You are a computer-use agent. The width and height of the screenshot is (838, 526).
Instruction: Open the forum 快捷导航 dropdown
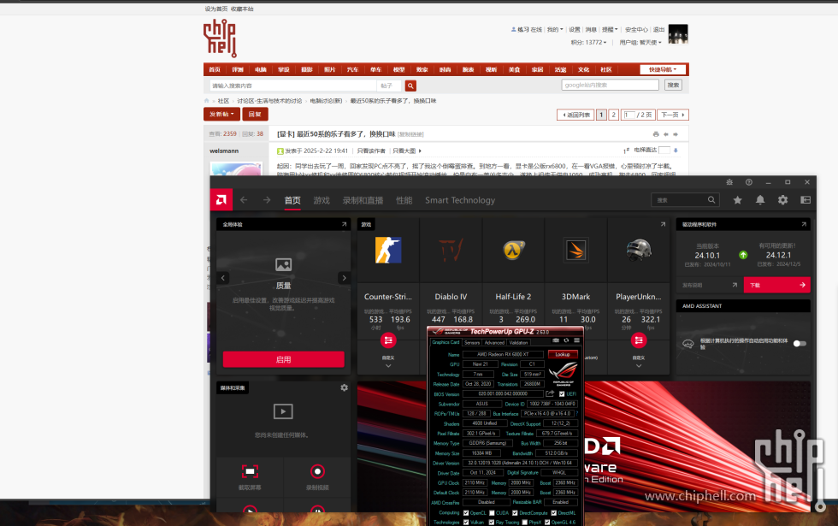pyautogui.click(x=663, y=69)
